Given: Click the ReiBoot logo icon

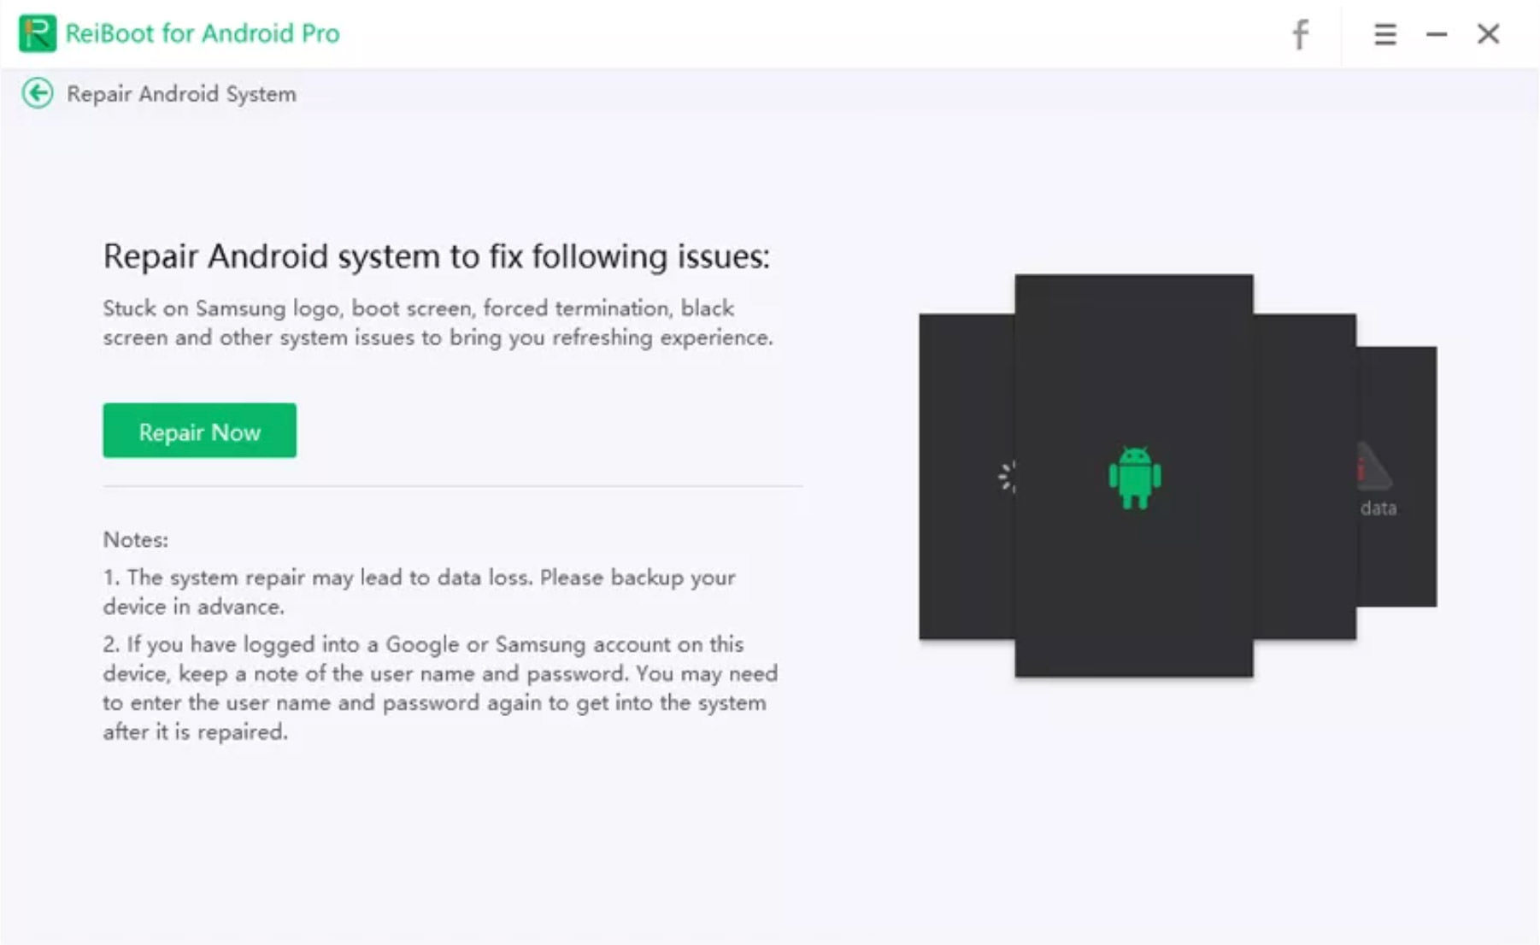Looking at the screenshot, I should coord(38,33).
